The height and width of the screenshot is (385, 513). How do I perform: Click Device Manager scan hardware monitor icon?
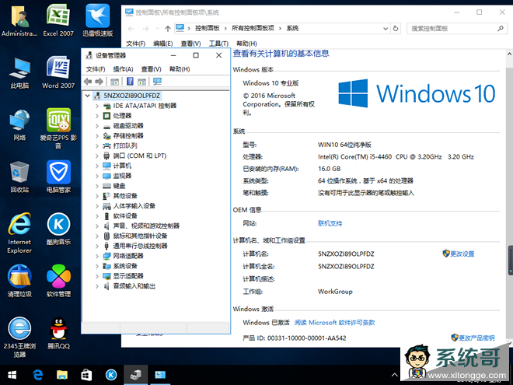[157, 82]
